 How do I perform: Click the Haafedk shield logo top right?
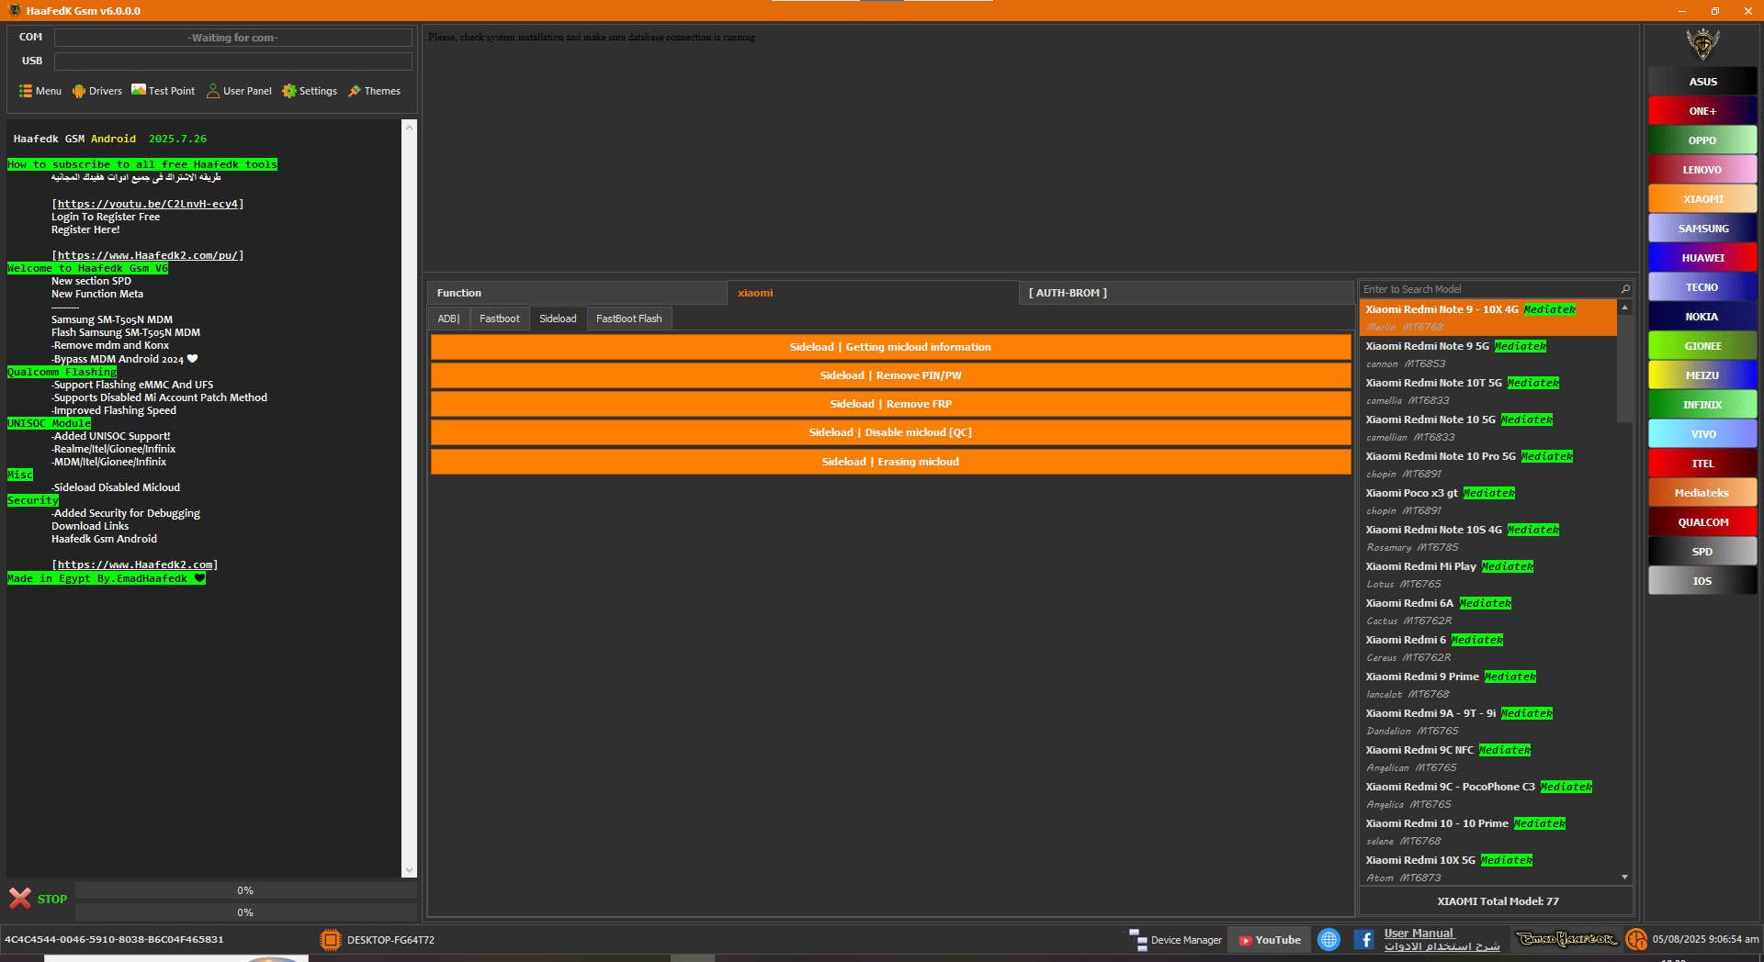click(1702, 43)
